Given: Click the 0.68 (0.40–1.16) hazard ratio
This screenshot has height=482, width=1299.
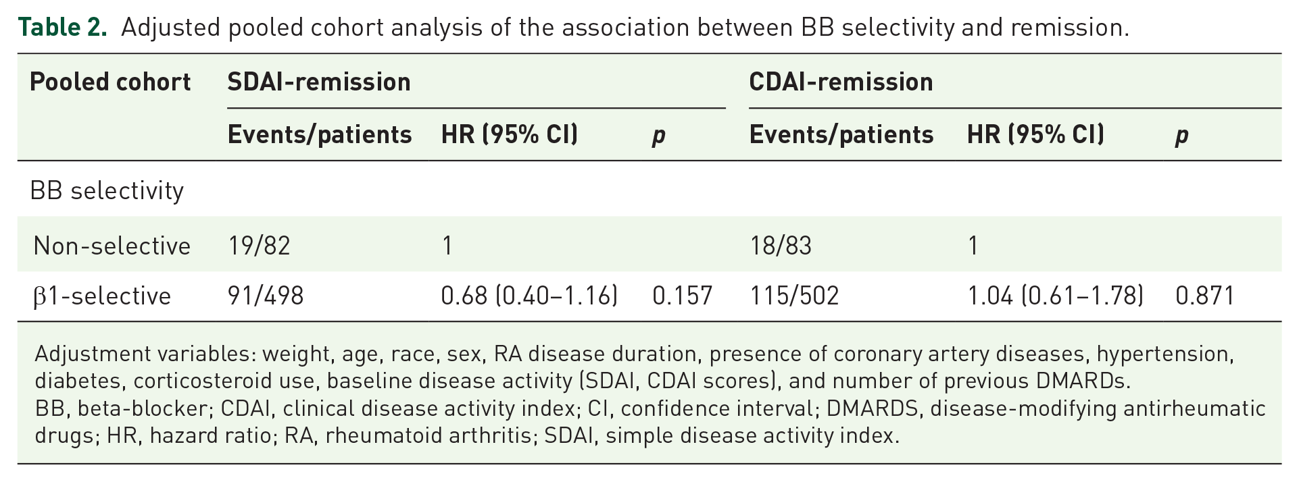Looking at the screenshot, I should click(x=529, y=296).
